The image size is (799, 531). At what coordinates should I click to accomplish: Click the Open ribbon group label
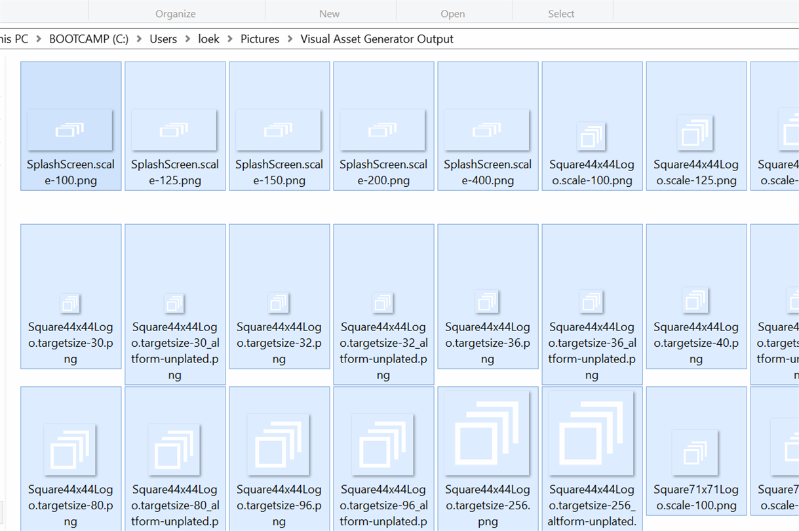(453, 14)
